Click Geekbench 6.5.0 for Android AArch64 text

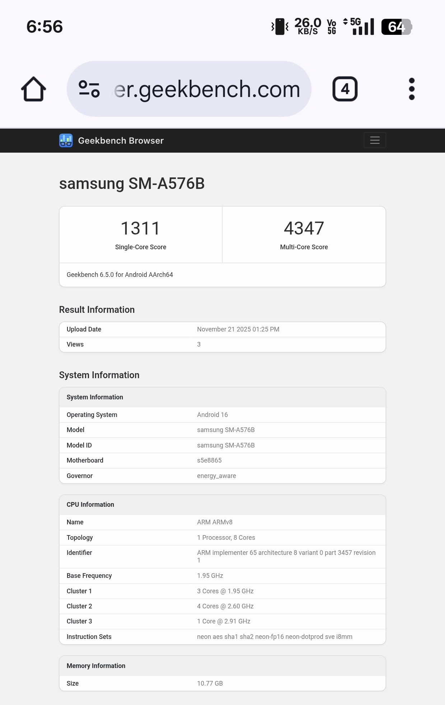(120, 275)
